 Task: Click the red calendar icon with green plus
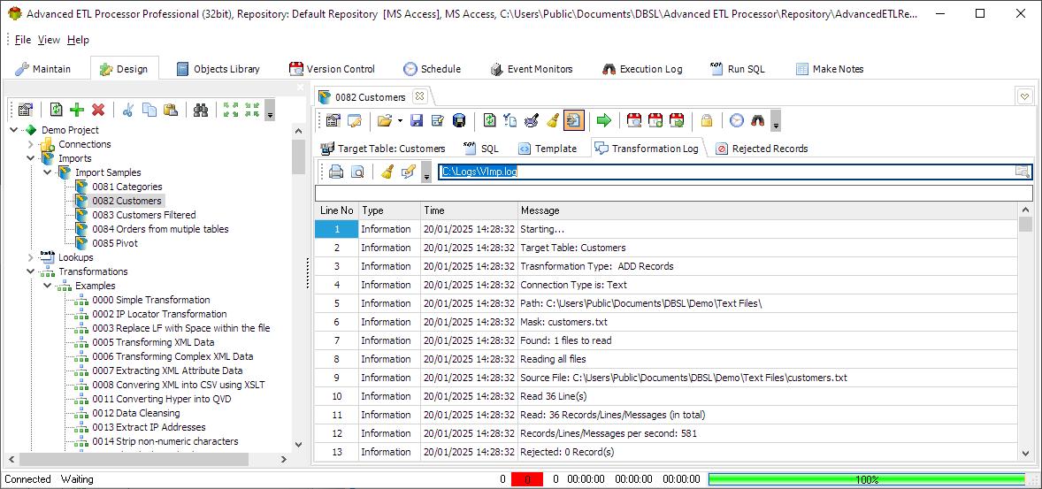tap(655, 120)
